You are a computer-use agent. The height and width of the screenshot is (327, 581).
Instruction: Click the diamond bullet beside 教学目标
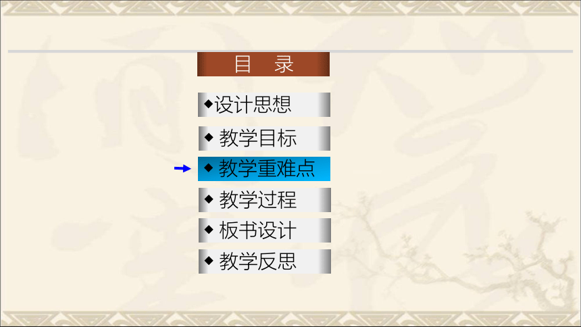pos(209,138)
